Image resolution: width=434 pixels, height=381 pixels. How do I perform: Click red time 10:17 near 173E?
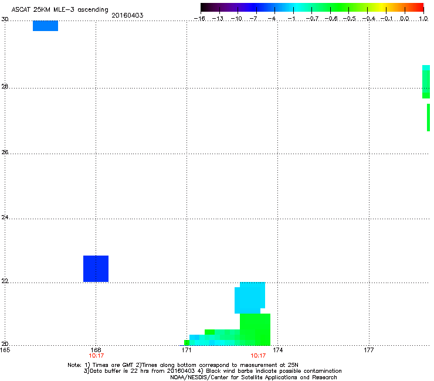pyautogui.click(x=258, y=356)
